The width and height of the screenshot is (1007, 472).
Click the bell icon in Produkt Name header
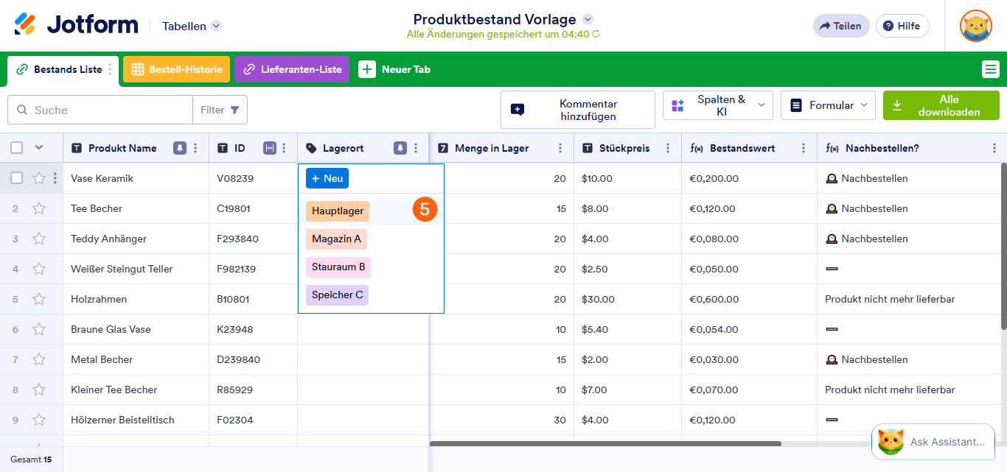coord(179,148)
